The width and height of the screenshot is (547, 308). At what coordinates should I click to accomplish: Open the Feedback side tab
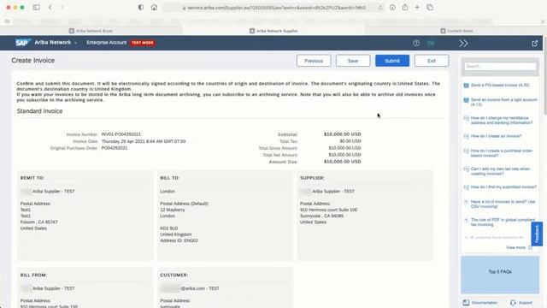pos(537,234)
